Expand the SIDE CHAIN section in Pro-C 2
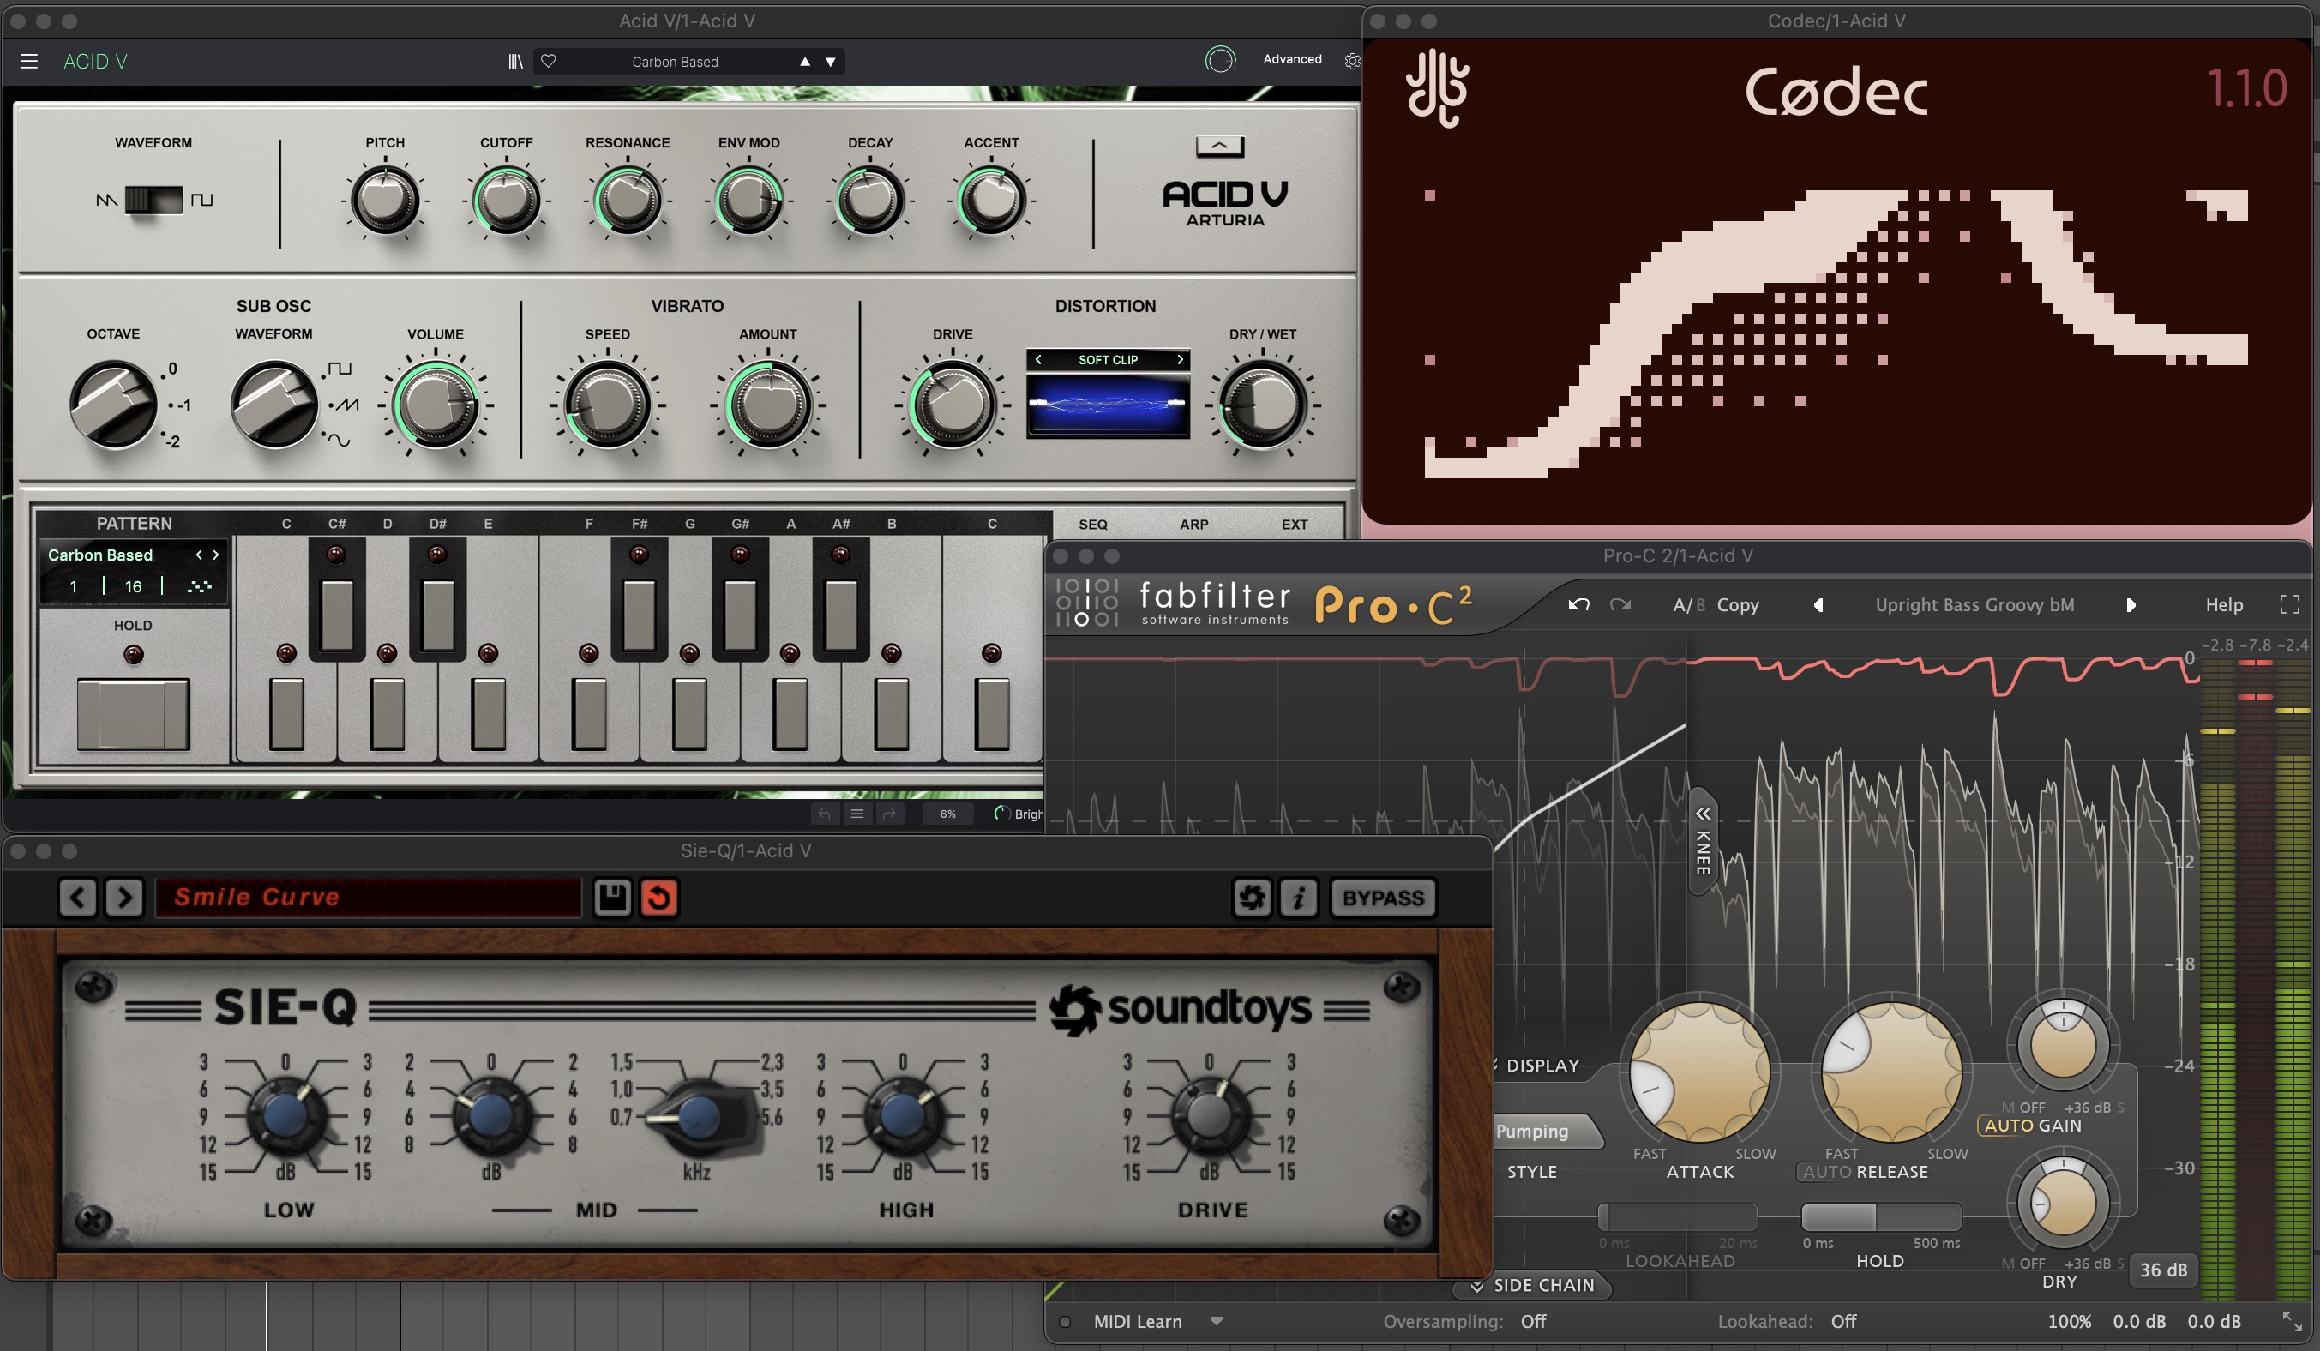 (x=1532, y=1285)
